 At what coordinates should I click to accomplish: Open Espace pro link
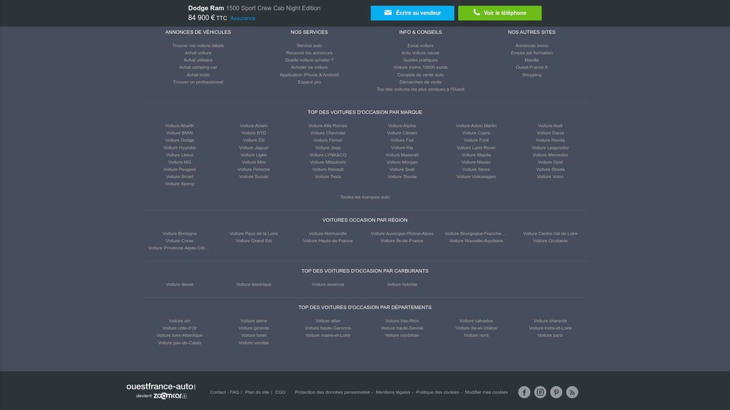[x=309, y=82]
